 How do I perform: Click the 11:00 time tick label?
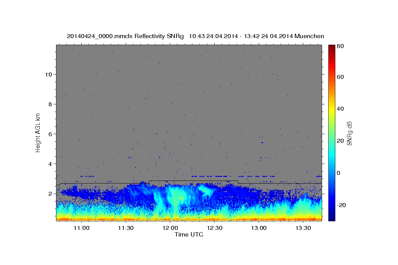[x=81, y=228]
